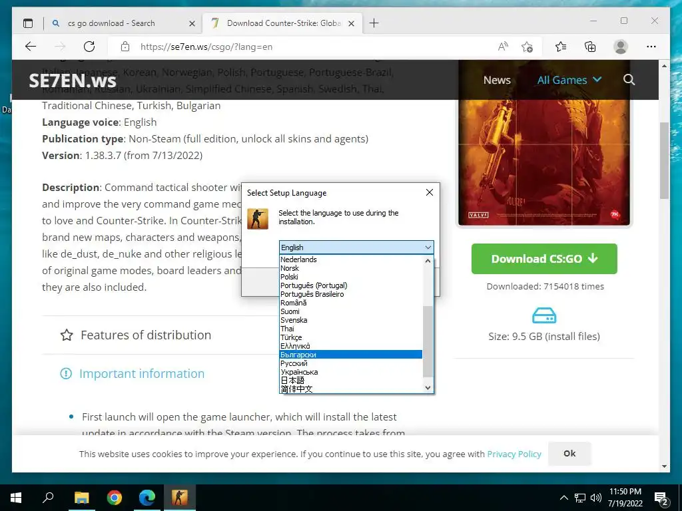Choose Polski from the language list
682x511 pixels.
[350, 277]
